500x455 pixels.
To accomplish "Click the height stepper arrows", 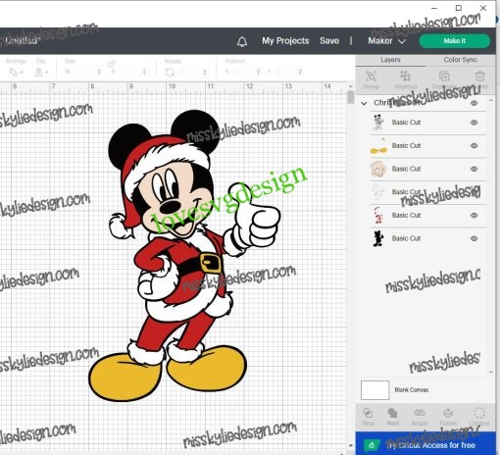I will [x=144, y=72].
